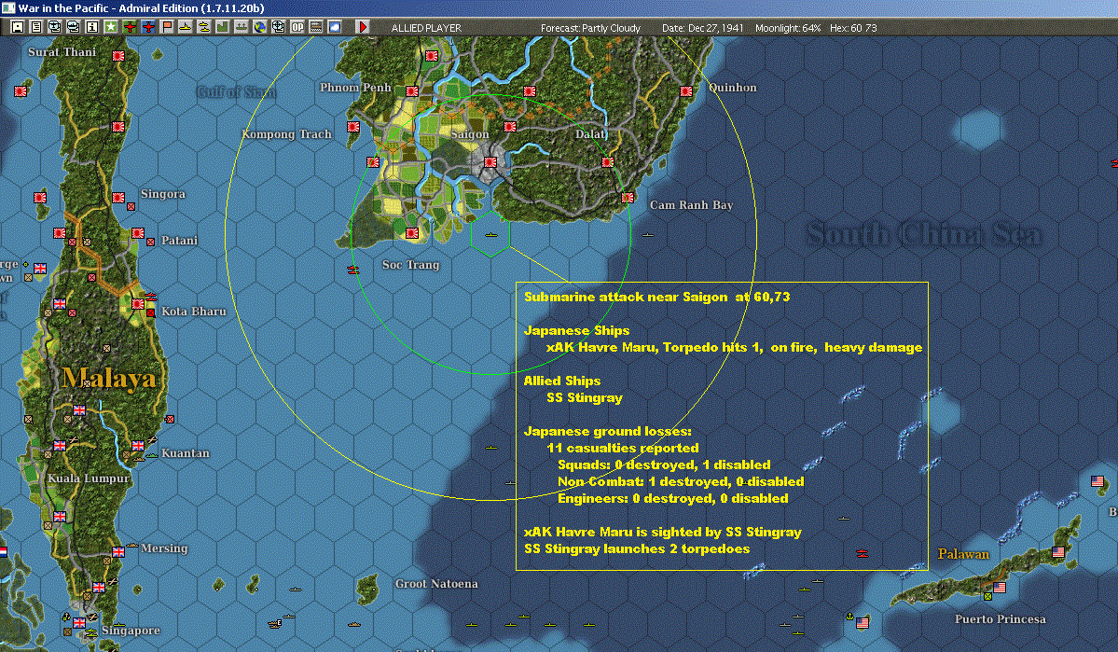The image size is (1118, 652).
Task: Select the Kompong Trach base marker
Action: pos(353,126)
